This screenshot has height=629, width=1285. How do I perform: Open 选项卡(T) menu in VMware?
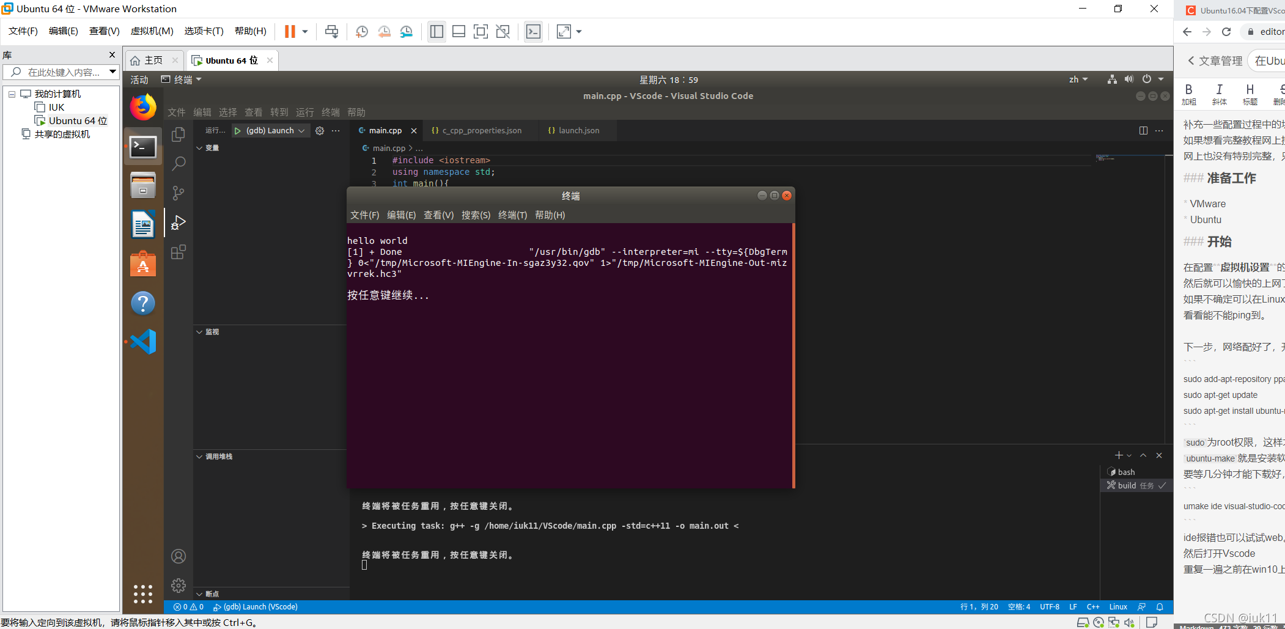204,31
